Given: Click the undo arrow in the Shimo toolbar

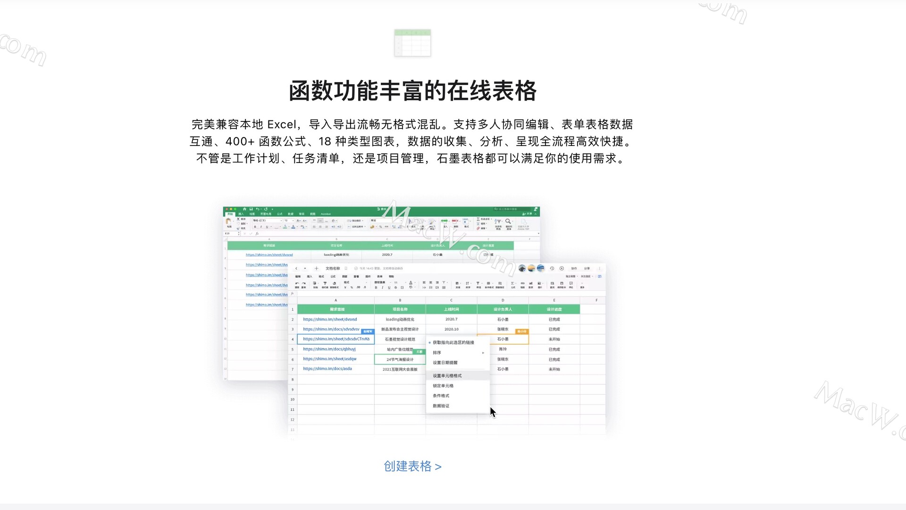Looking at the screenshot, I should [297, 283].
